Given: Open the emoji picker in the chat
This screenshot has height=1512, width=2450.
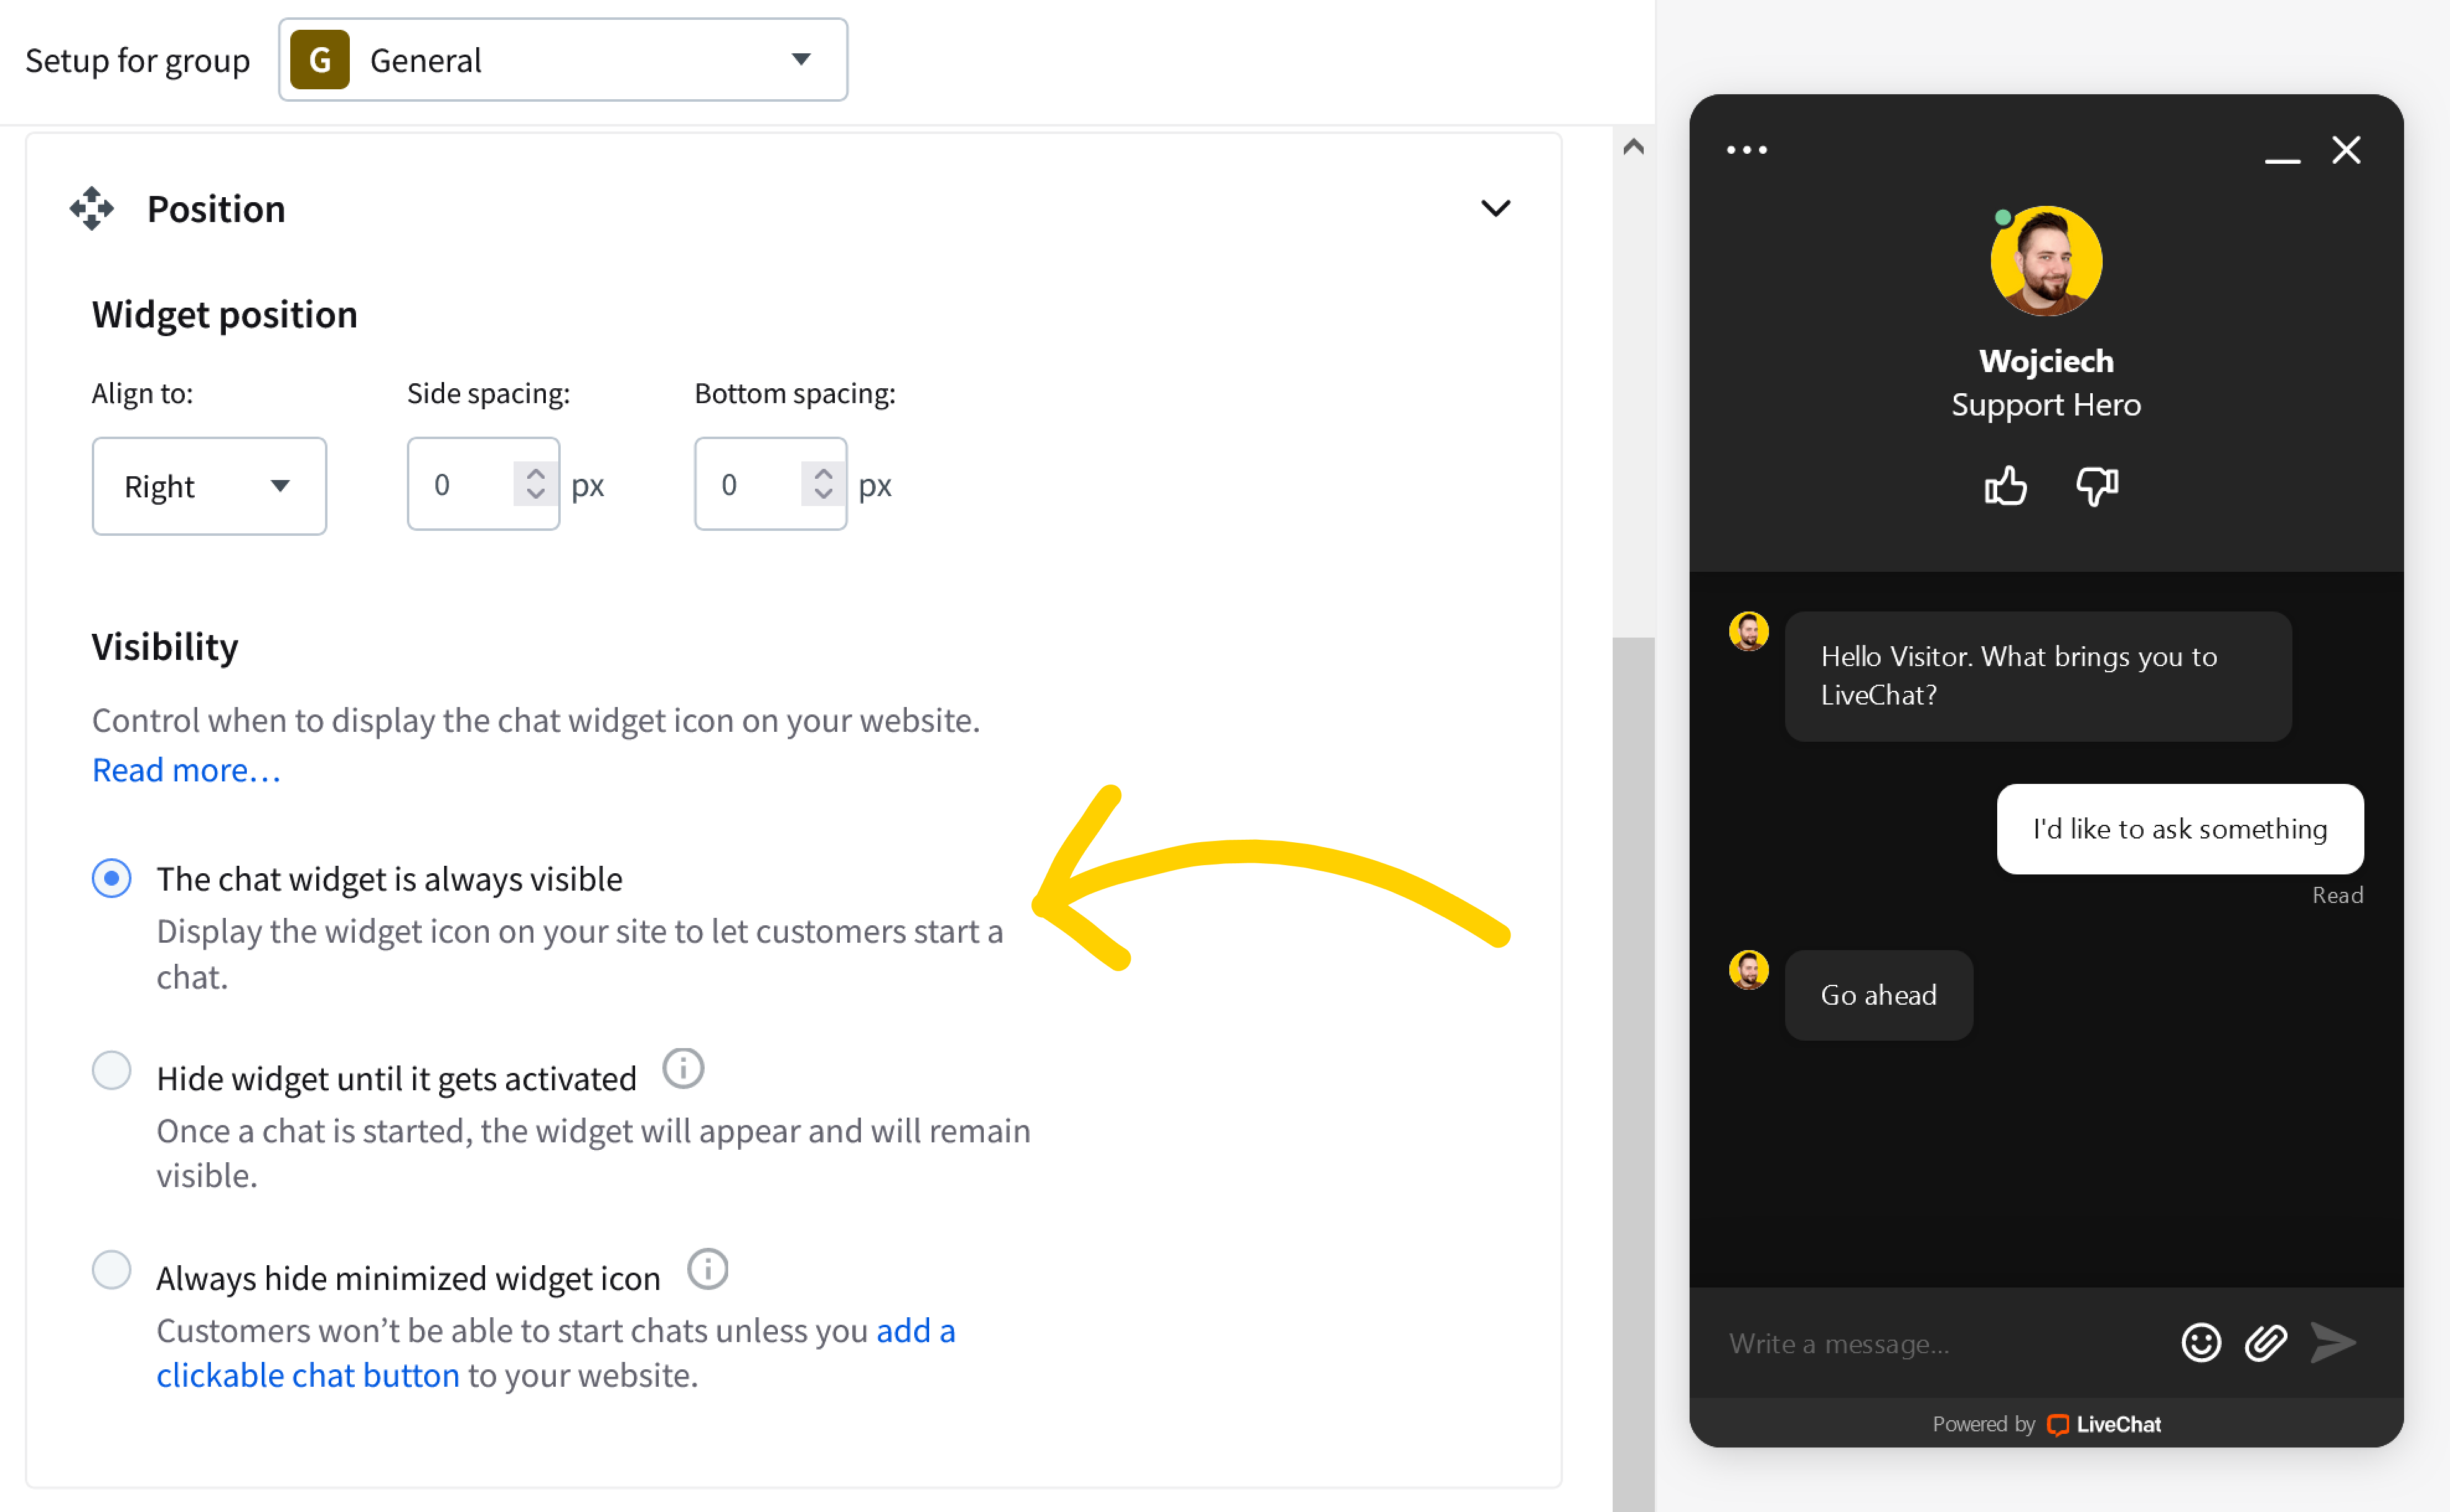Looking at the screenshot, I should coord(2200,1343).
